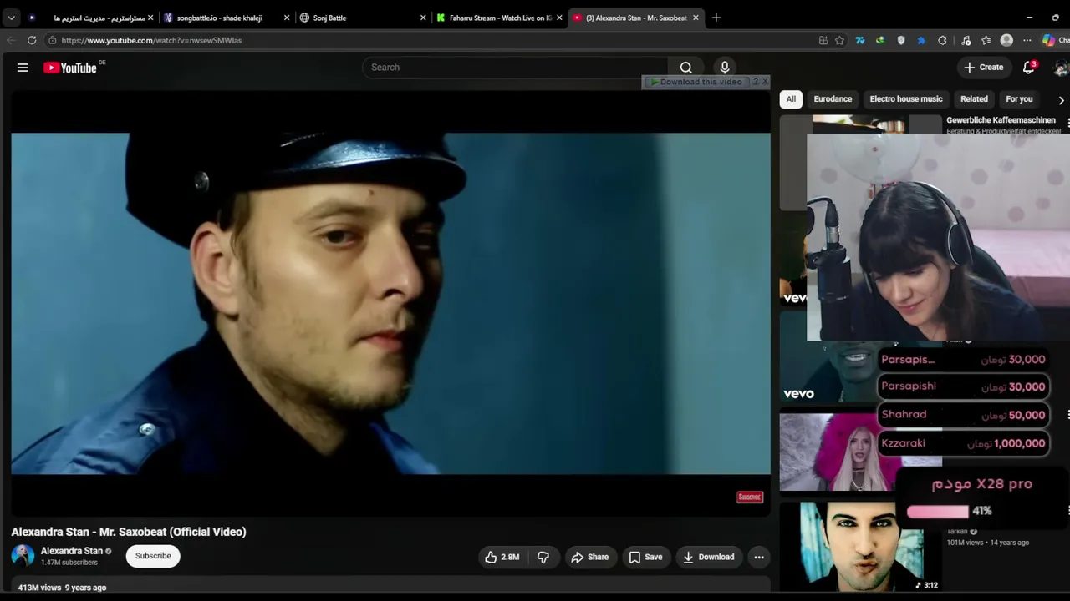The height and width of the screenshot is (601, 1070).
Task: Click the red Subscribe watermark in the video
Action: (750, 497)
